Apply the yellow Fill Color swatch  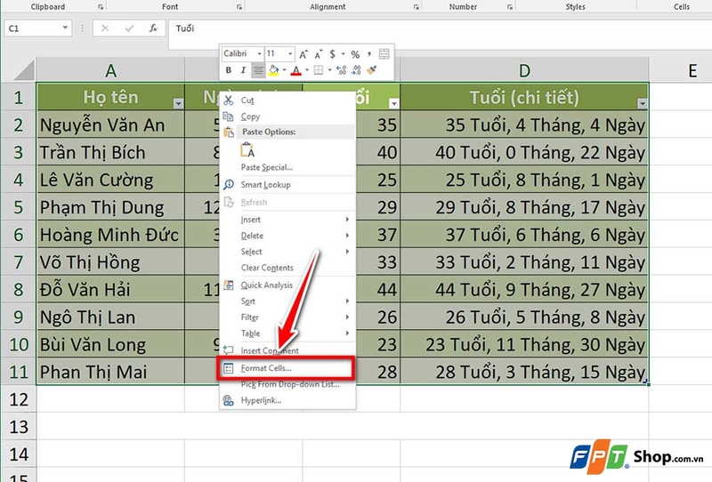point(273,70)
